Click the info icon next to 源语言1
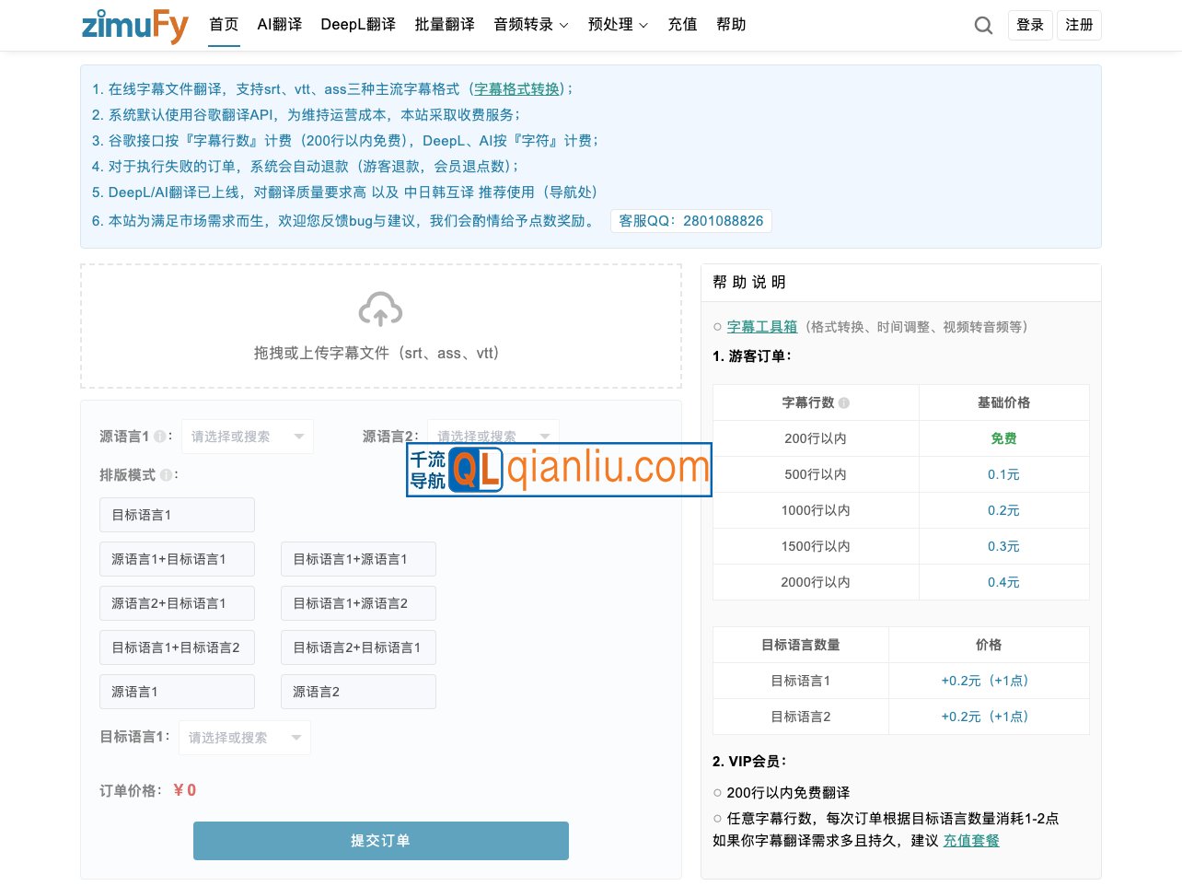Screen dimensions: 1182x886 pyautogui.click(x=162, y=436)
